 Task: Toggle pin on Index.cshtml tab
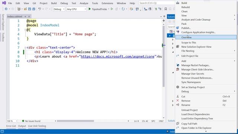coord(25,16)
